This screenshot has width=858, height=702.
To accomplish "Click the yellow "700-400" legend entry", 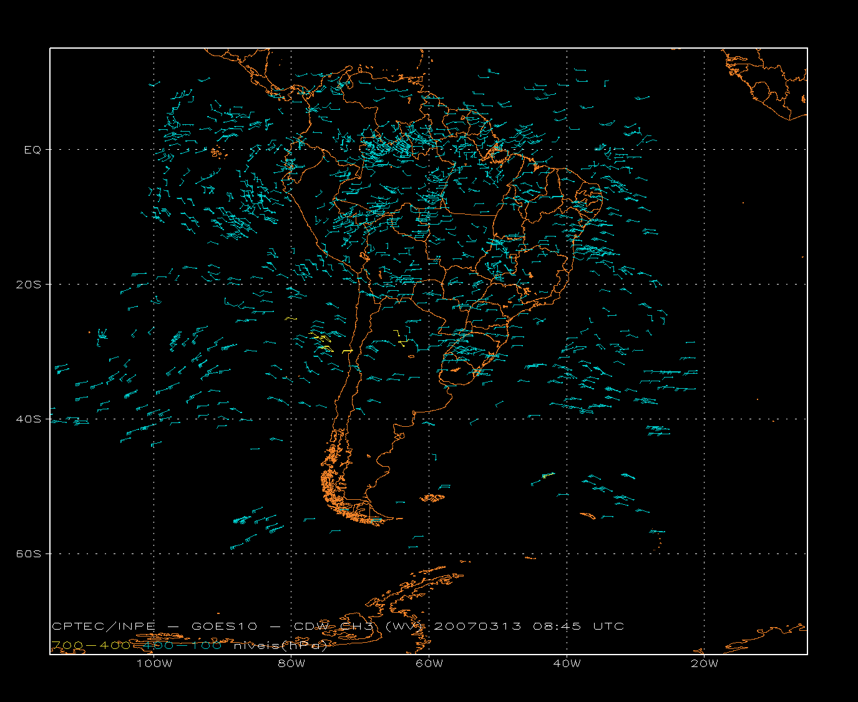I will click(x=90, y=645).
